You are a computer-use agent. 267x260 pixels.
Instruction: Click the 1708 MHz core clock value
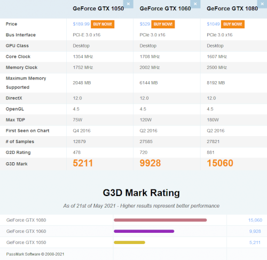pos(150,57)
